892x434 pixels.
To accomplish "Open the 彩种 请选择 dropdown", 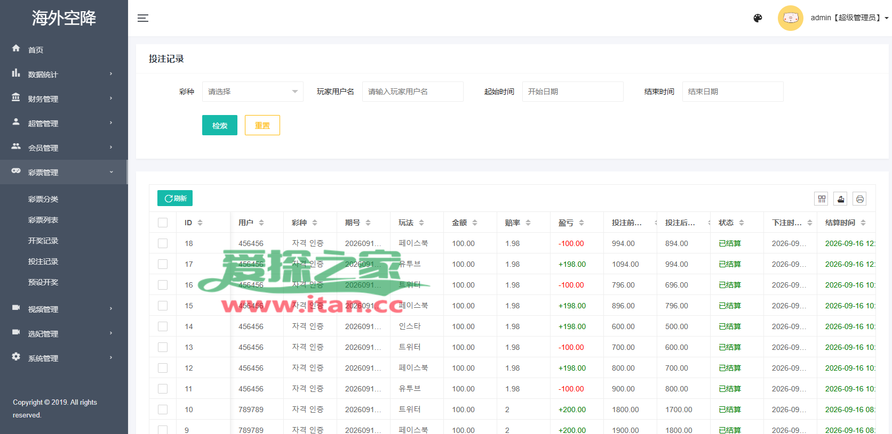I will [253, 92].
